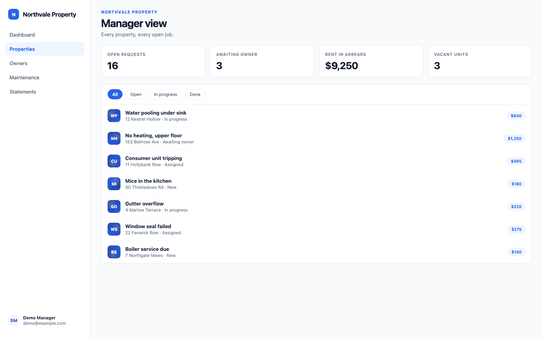Select Properties in the sidebar
The image size is (543, 339).
coord(45,49)
